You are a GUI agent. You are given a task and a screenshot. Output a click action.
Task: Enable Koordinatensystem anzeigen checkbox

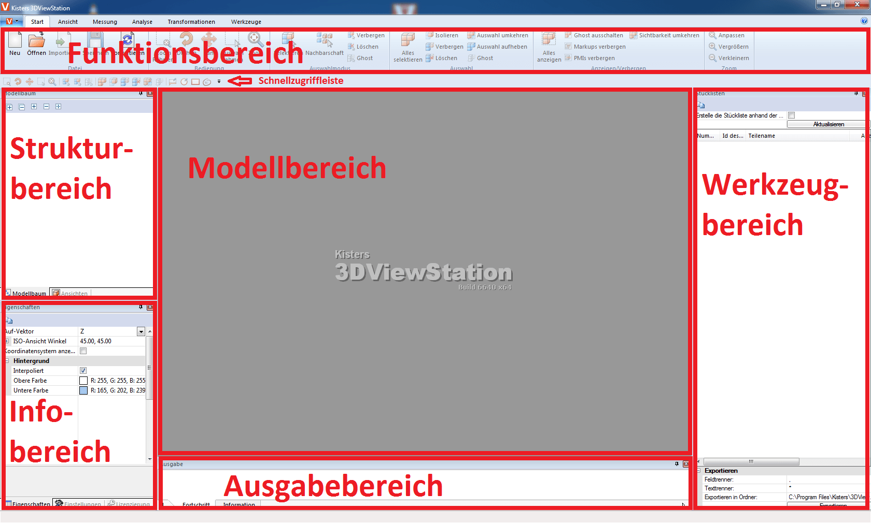click(83, 351)
